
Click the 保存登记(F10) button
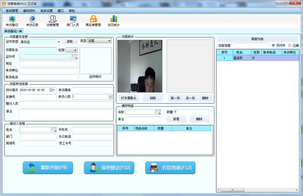109,168
